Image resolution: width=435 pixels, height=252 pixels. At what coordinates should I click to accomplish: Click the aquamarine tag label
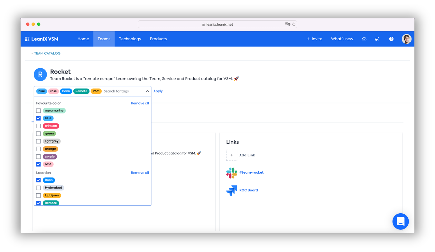[x=54, y=111]
